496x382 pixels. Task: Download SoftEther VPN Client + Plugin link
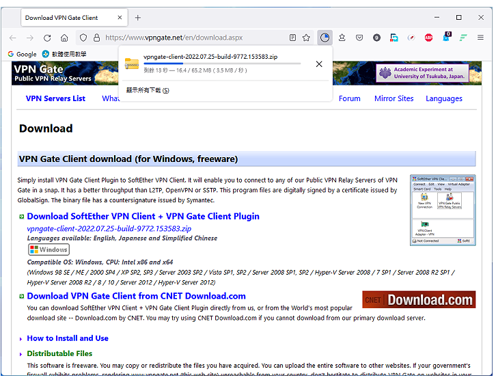point(143,216)
